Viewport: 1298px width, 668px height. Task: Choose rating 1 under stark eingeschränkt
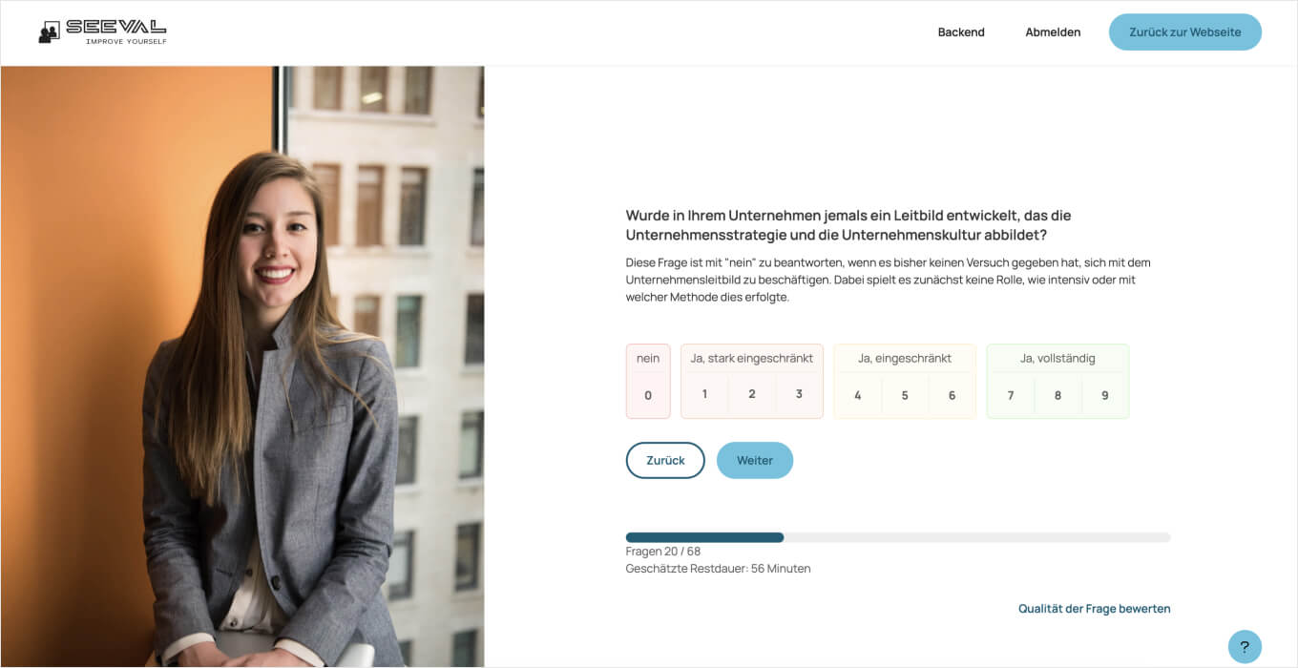point(704,394)
